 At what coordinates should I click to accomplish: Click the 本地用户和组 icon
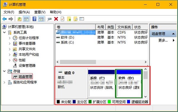(15, 55)
